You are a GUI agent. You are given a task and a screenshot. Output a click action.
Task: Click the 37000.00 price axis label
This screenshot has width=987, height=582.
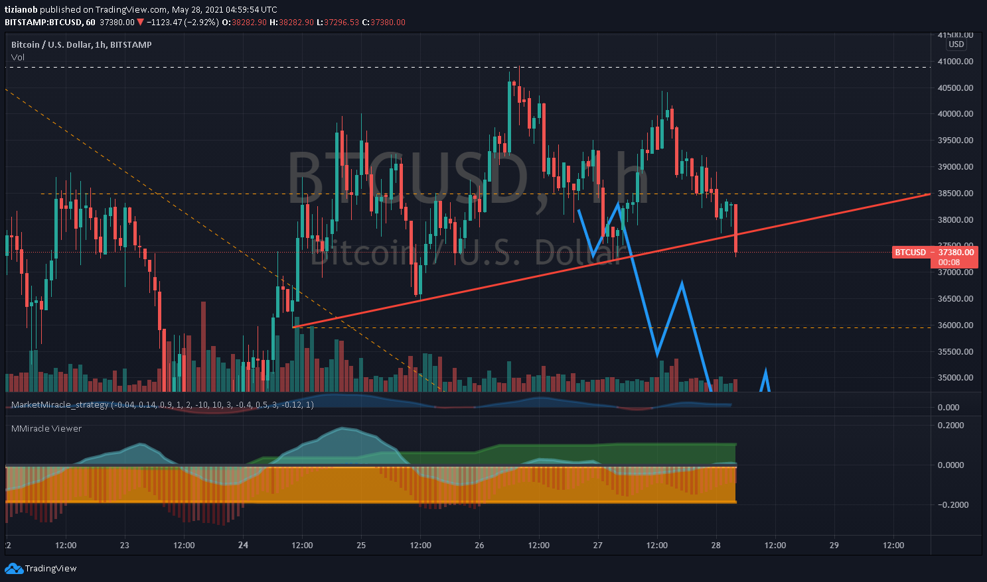pyautogui.click(x=954, y=272)
